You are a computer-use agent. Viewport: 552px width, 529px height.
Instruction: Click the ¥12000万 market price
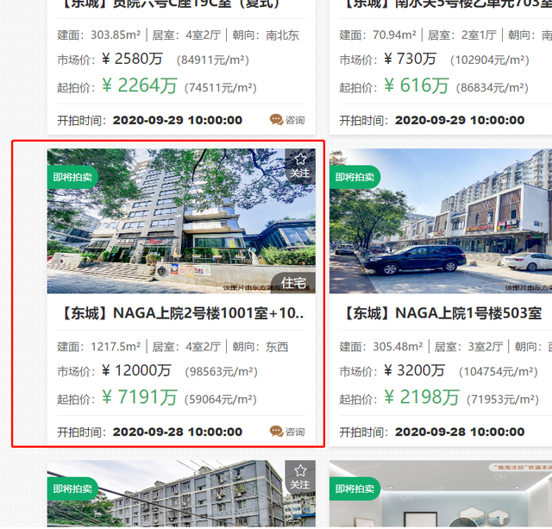click(136, 370)
